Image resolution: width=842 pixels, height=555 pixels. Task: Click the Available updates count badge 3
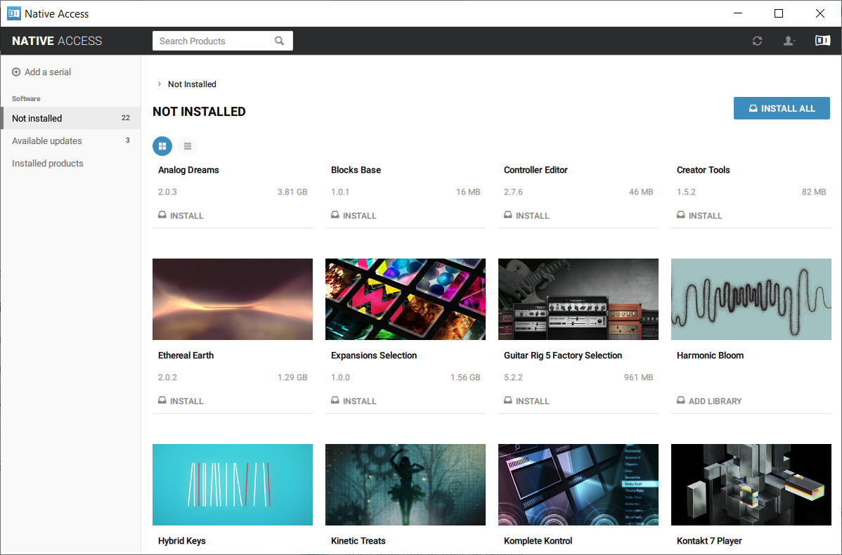[x=128, y=140]
